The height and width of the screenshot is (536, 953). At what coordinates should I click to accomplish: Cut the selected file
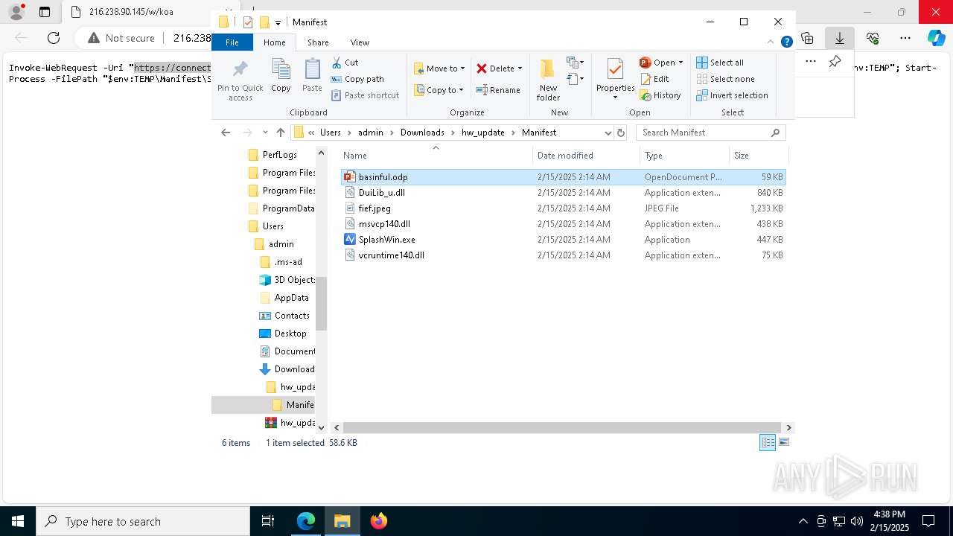click(x=345, y=63)
